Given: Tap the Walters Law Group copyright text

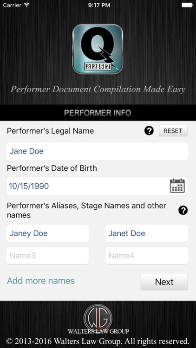Looking at the screenshot, I should pos(98,341).
